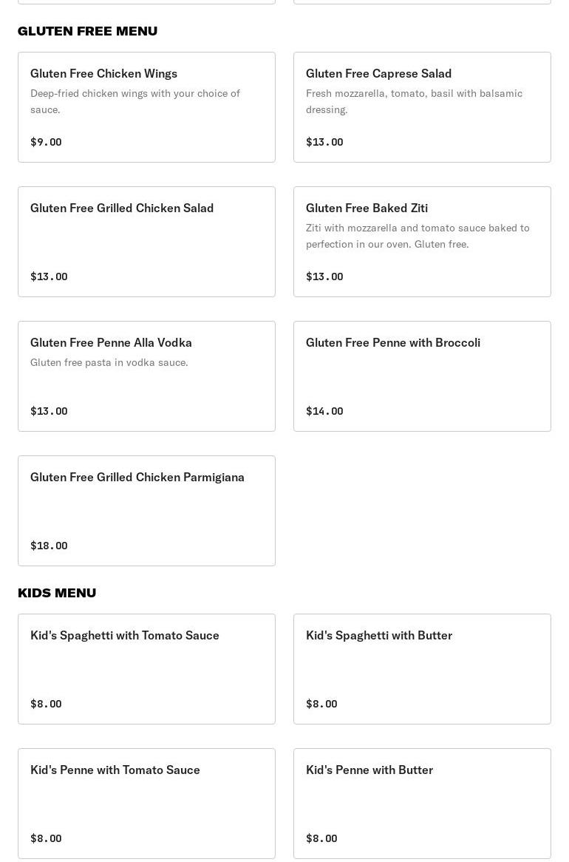Image resolution: width=569 pixels, height=862 pixels.
Task: Click the $18.00 chicken parmigiana price
Action: point(49,546)
